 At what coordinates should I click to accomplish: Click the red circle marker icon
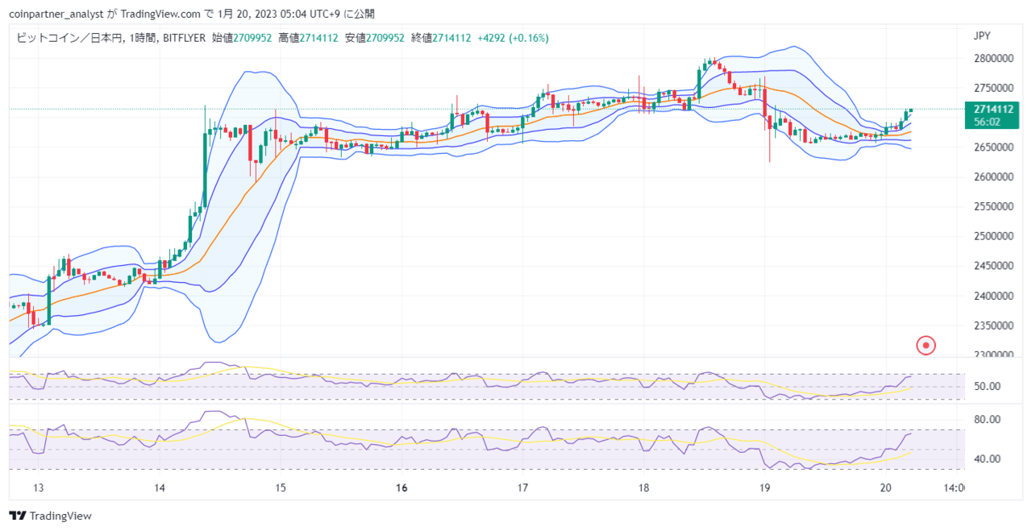click(926, 346)
